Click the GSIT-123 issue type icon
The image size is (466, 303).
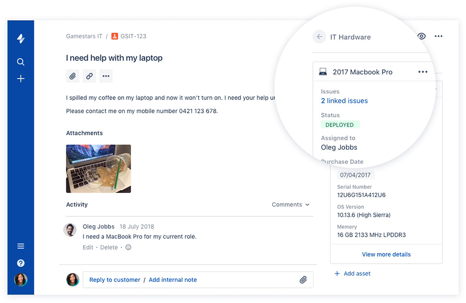[114, 36]
